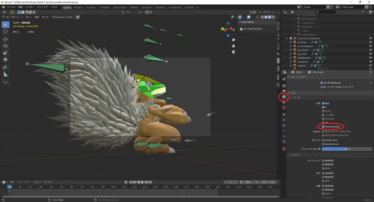Select the Measure tool
Viewport: 374px width, 202px height.
(x=5, y=74)
